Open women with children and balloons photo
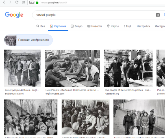The width and height of the screenshot is (165, 138). click(85, 117)
